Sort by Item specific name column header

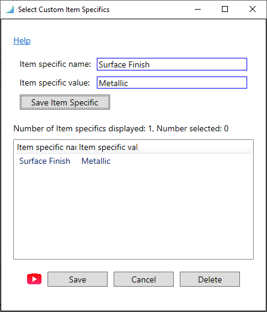(47, 147)
